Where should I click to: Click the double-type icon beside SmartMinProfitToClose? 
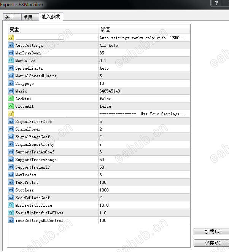[x=11, y=213]
